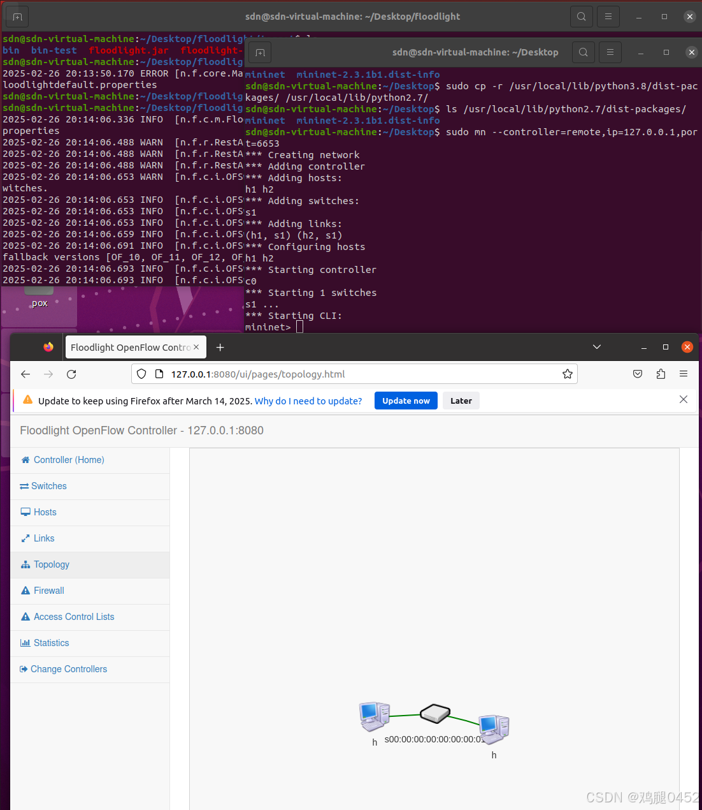702x810 pixels.
Task: Open the Links page in sidebar
Action: 90,538
